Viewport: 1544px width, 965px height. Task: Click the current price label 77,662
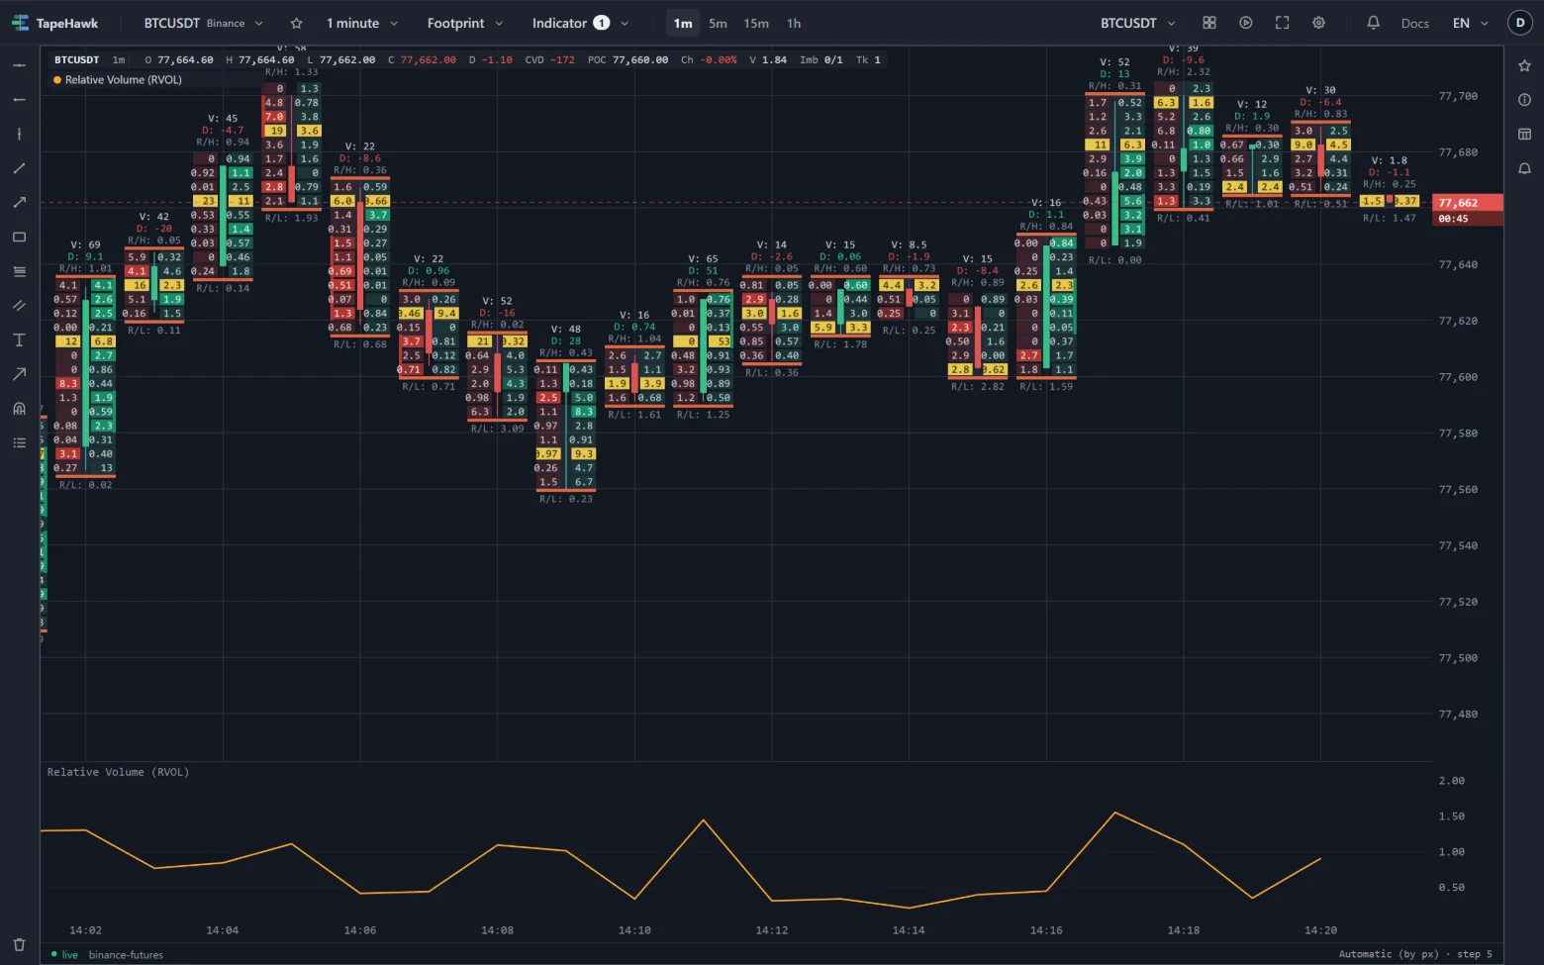[x=1468, y=203]
